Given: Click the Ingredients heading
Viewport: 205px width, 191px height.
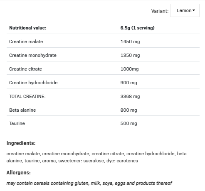Looking at the screenshot, I should click(21, 143).
